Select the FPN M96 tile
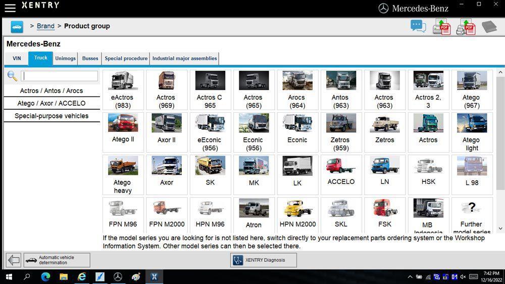 click(123, 215)
